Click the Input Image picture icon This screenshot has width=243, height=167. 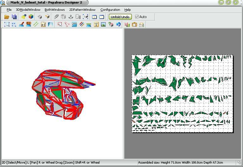pos(103,24)
